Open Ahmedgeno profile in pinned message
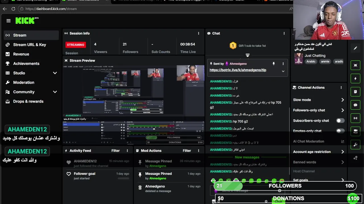This screenshot has height=204, width=364. click(x=238, y=64)
